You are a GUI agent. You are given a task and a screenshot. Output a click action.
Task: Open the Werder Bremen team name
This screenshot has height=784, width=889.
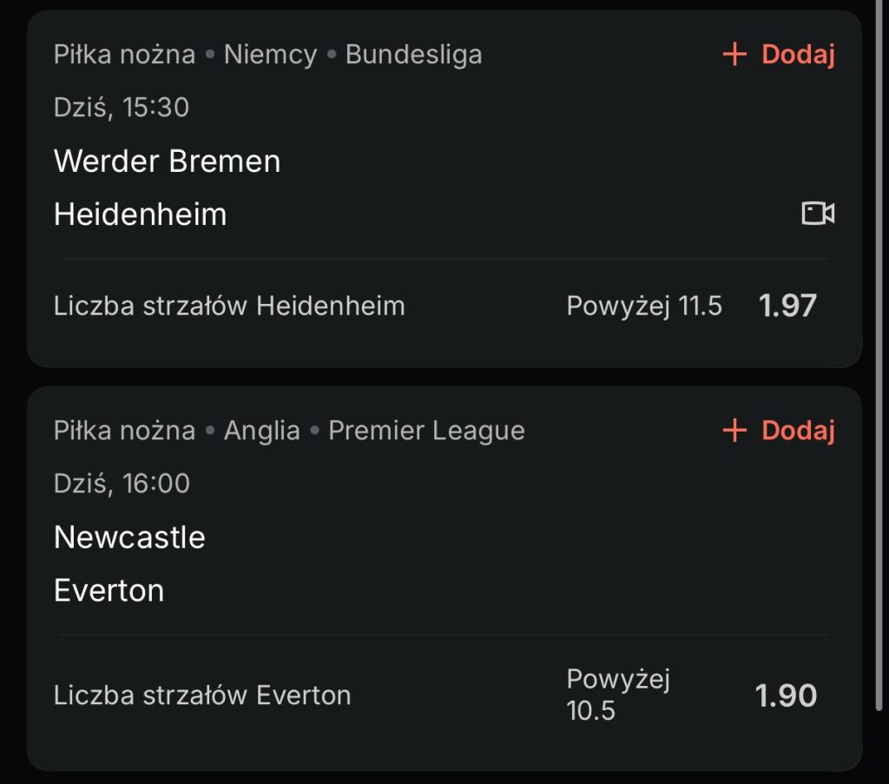(167, 161)
